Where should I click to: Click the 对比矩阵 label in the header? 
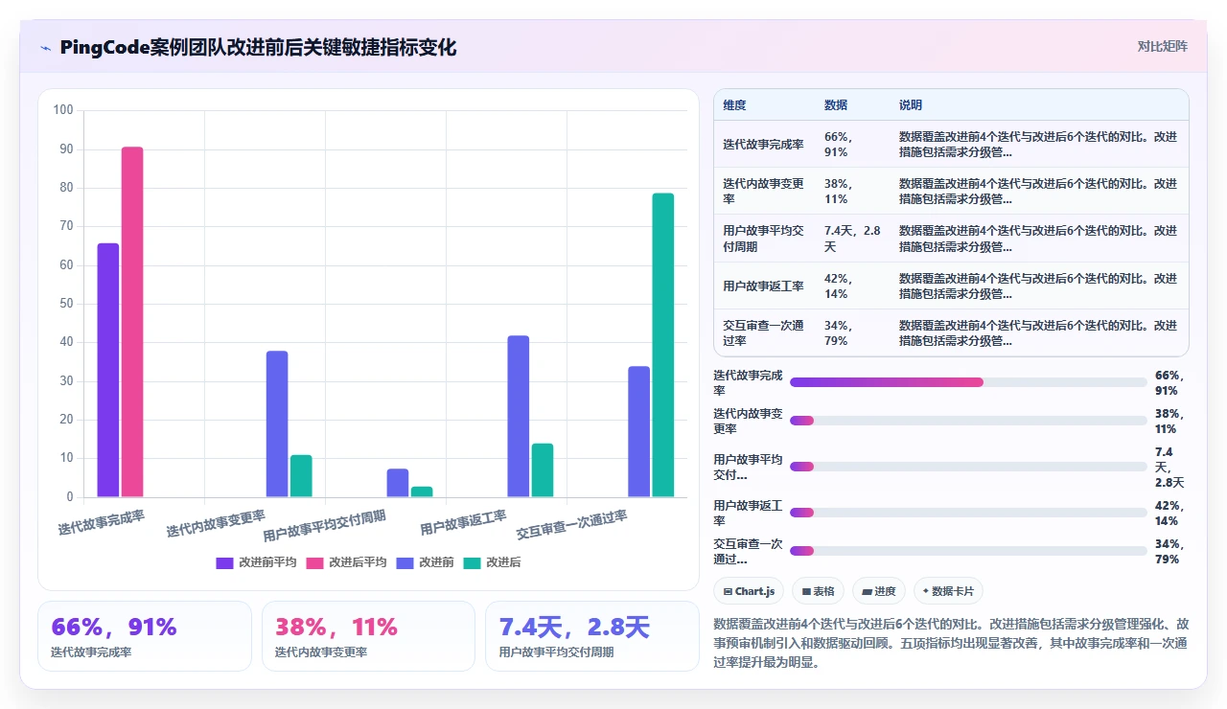coord(1162,46)
